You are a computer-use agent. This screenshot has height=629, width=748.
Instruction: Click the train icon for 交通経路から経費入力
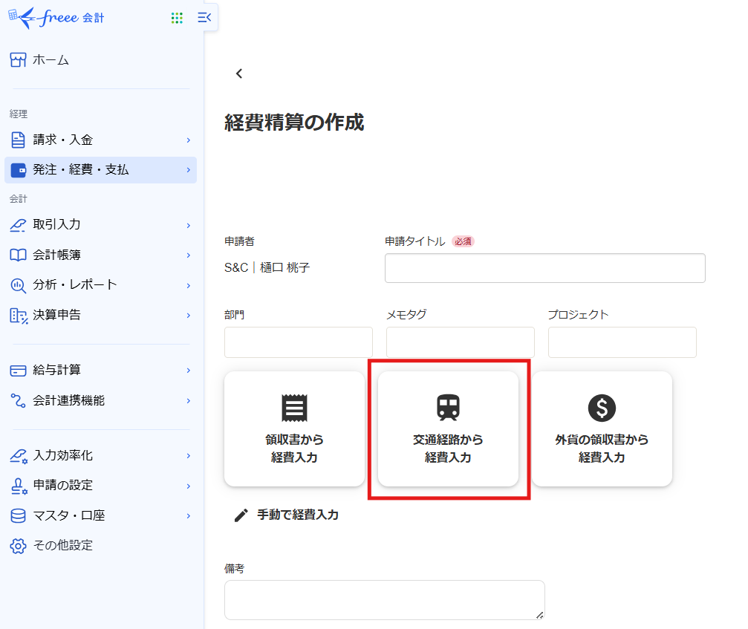pos(448,408)
